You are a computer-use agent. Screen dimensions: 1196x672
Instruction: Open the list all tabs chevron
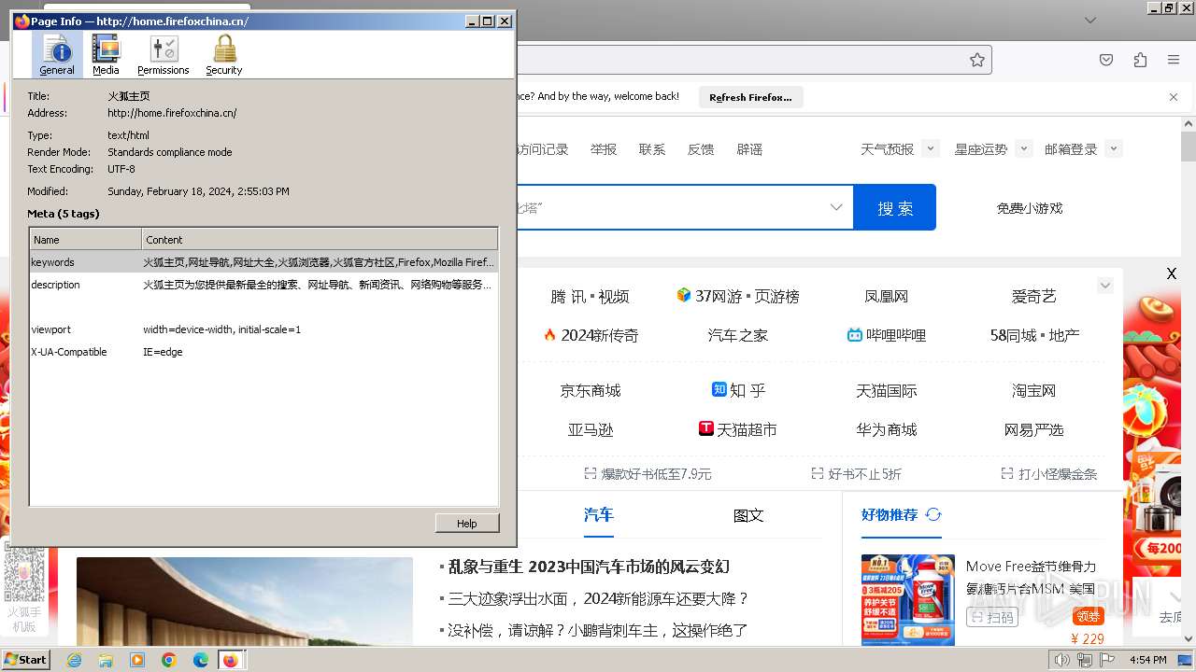point(1090,20)
